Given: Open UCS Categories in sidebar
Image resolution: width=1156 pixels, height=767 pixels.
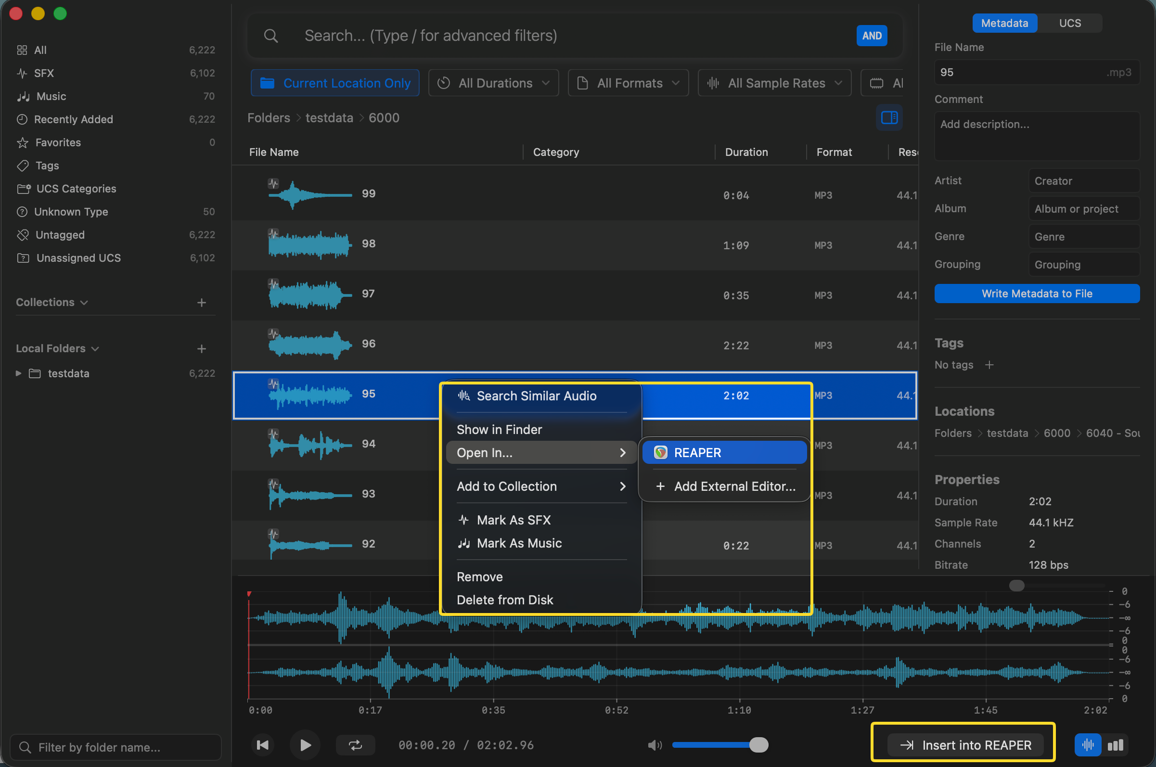Looking at the screenshot, I should [x=116, y=188].
